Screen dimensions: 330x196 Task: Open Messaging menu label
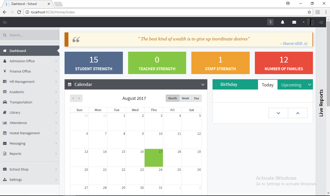(x=17, y=143)
